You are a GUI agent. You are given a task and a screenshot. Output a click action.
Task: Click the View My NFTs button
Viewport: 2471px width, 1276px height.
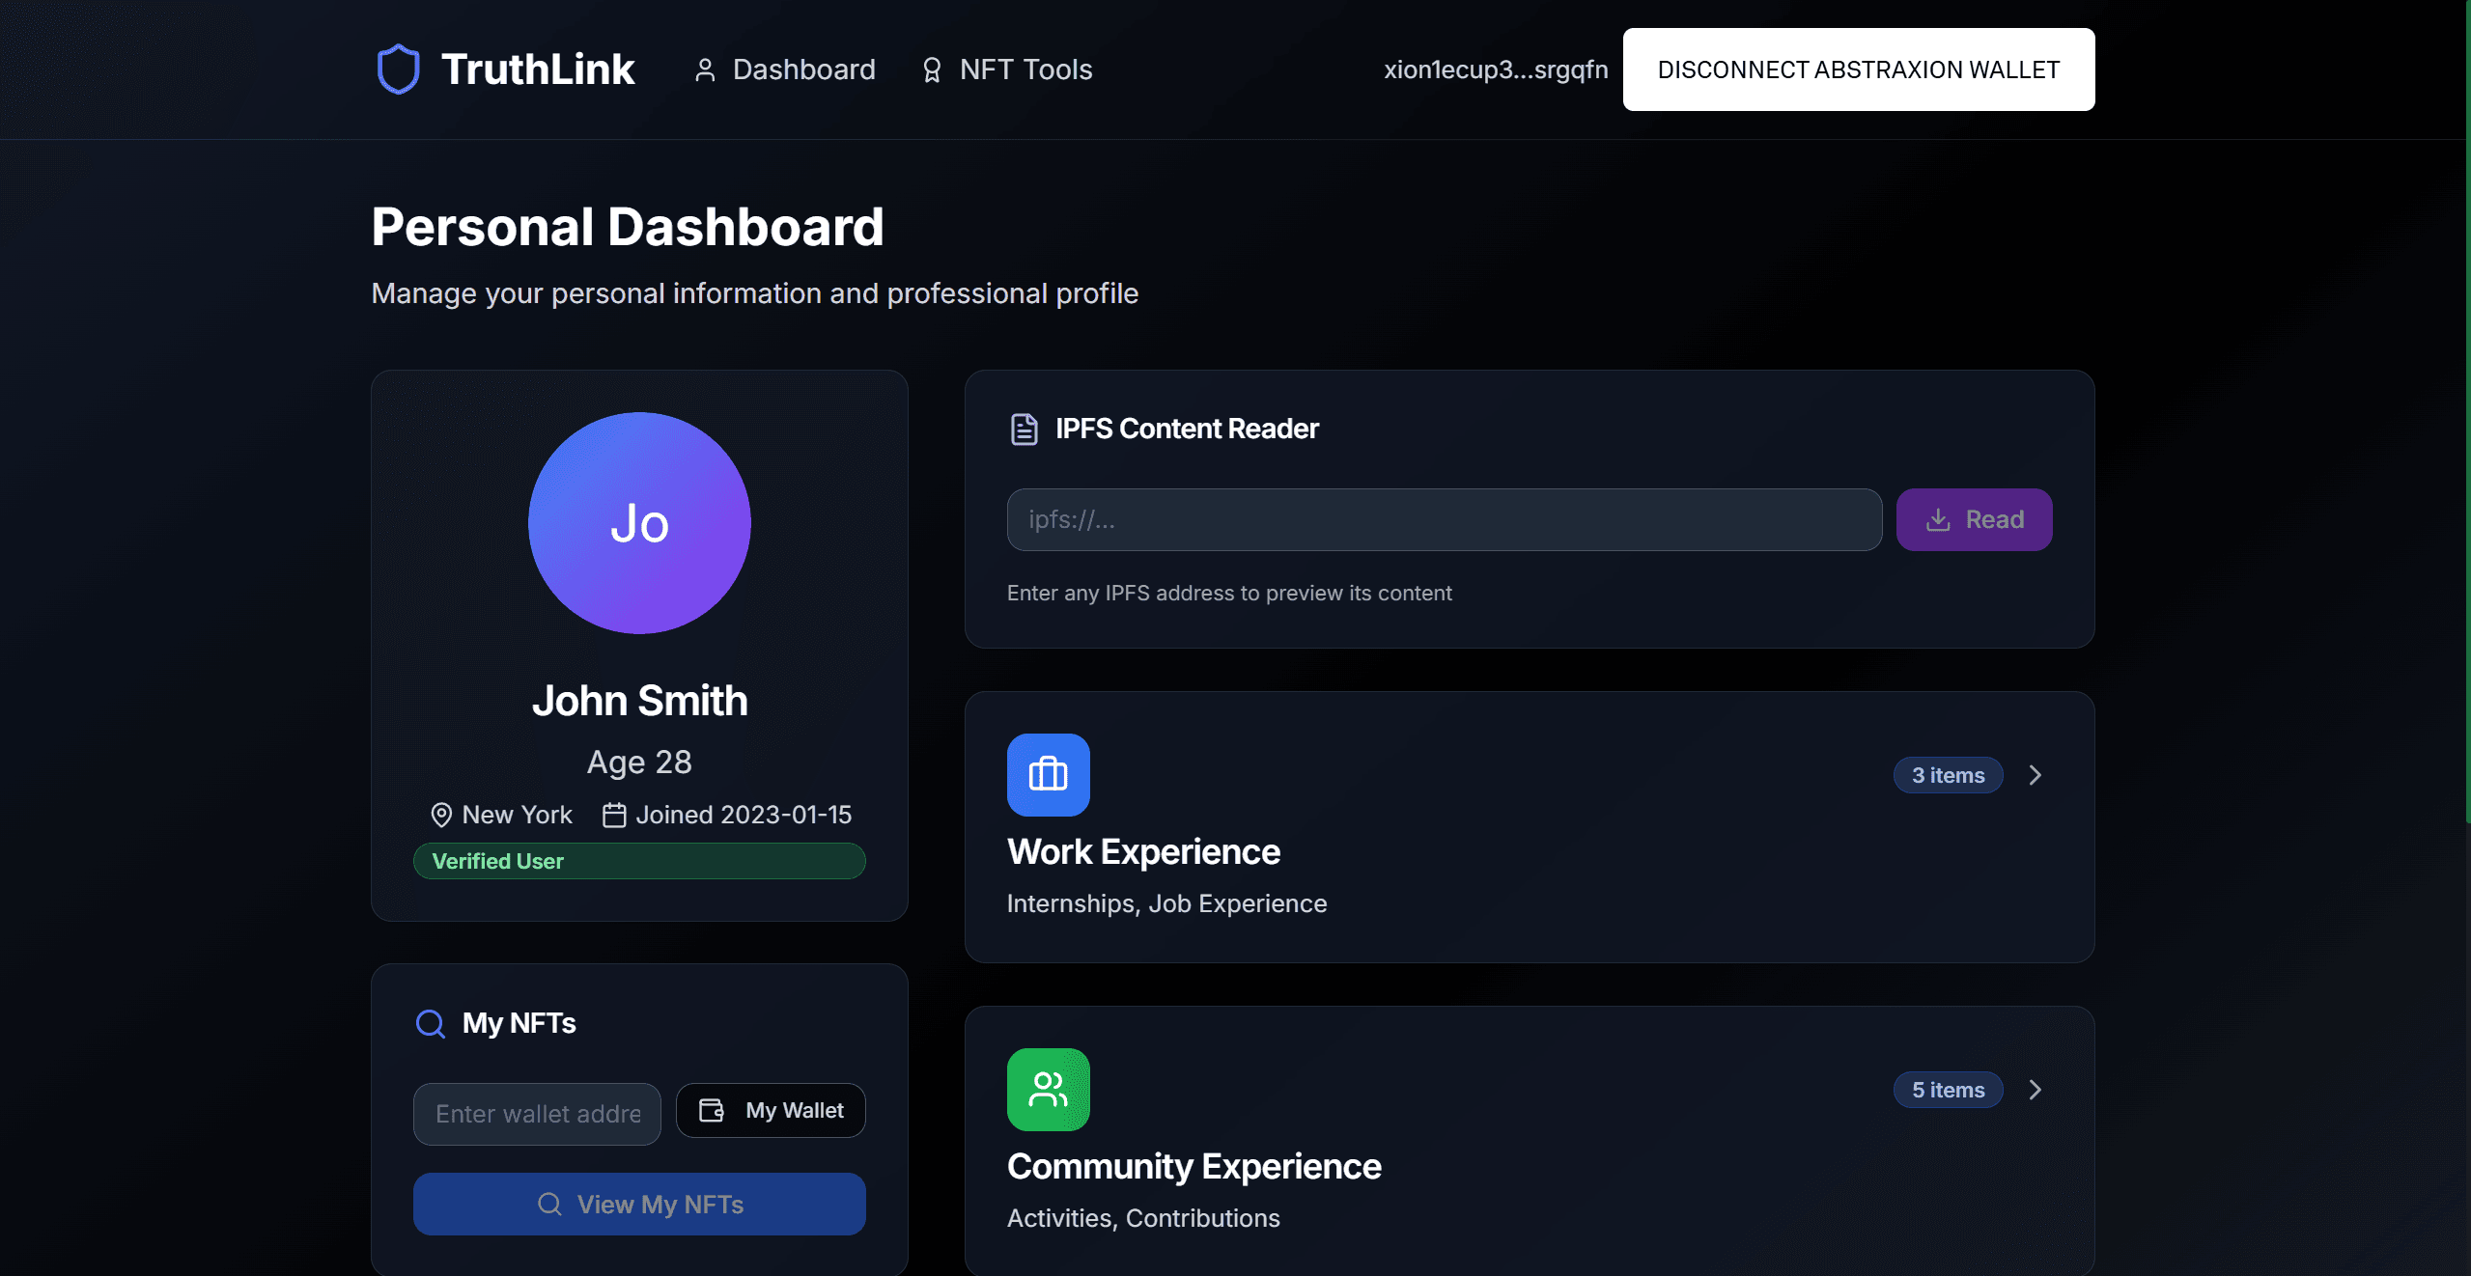tap(639, 1205)
